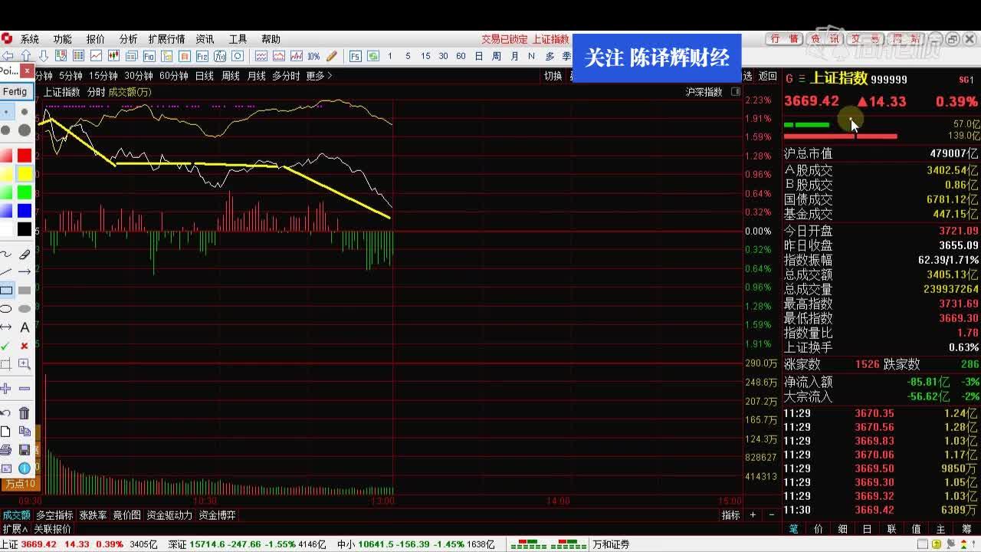Select the filled rectangle tool
Image resolution: width=981 pixels, height=552 pixels.
click(25, 291)
